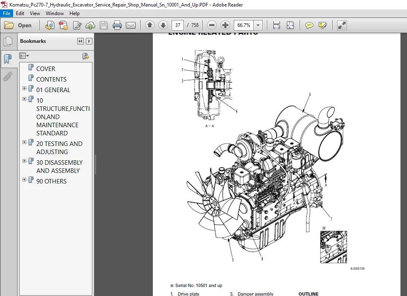Click the Bookmarks panel title
Image resolution: width=407 pixels, height=296 pixels.
point(33,41)
